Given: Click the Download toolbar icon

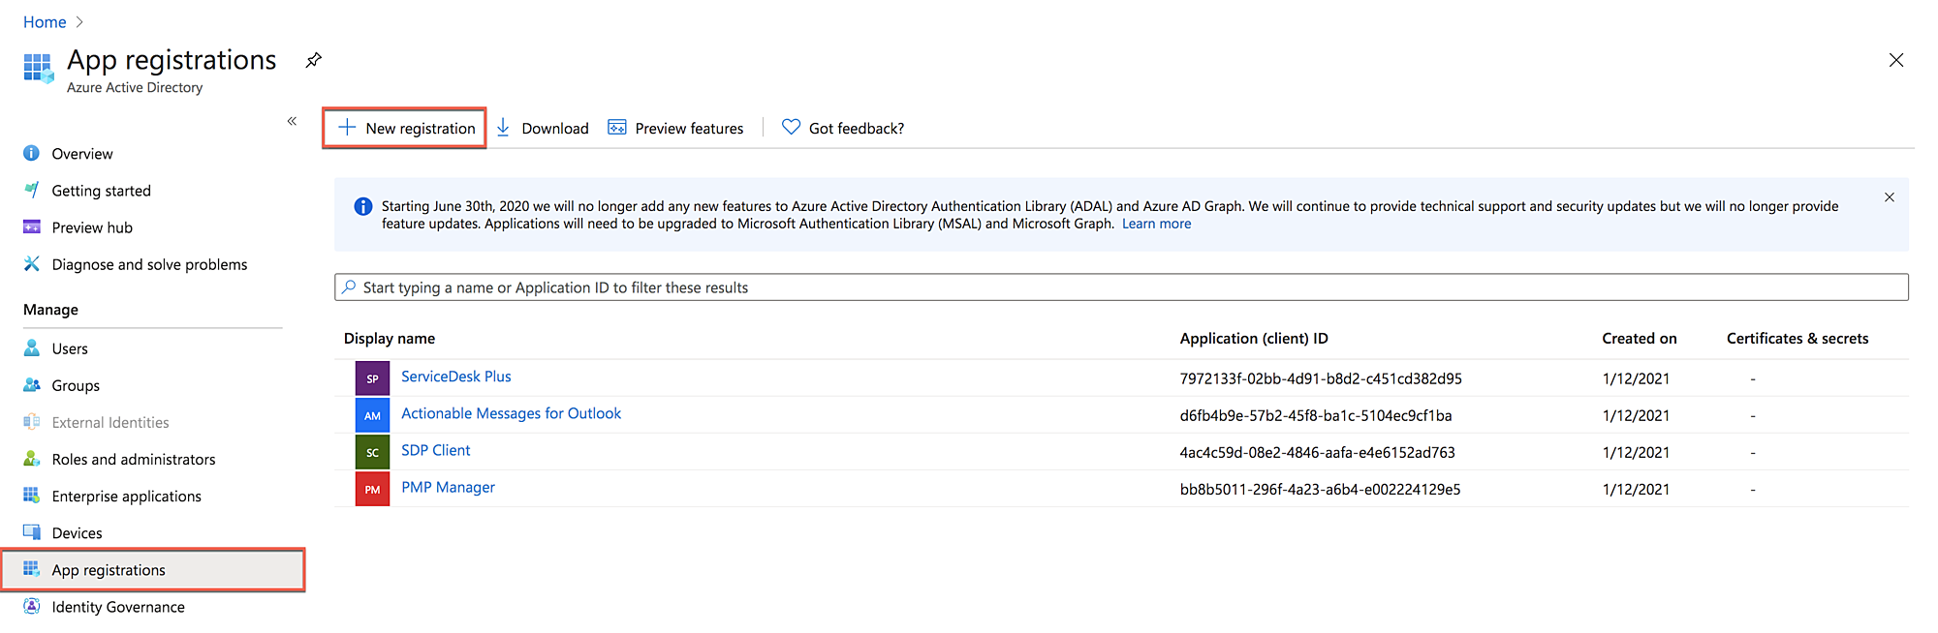Looking at the screenshot, I should (503, 128).
